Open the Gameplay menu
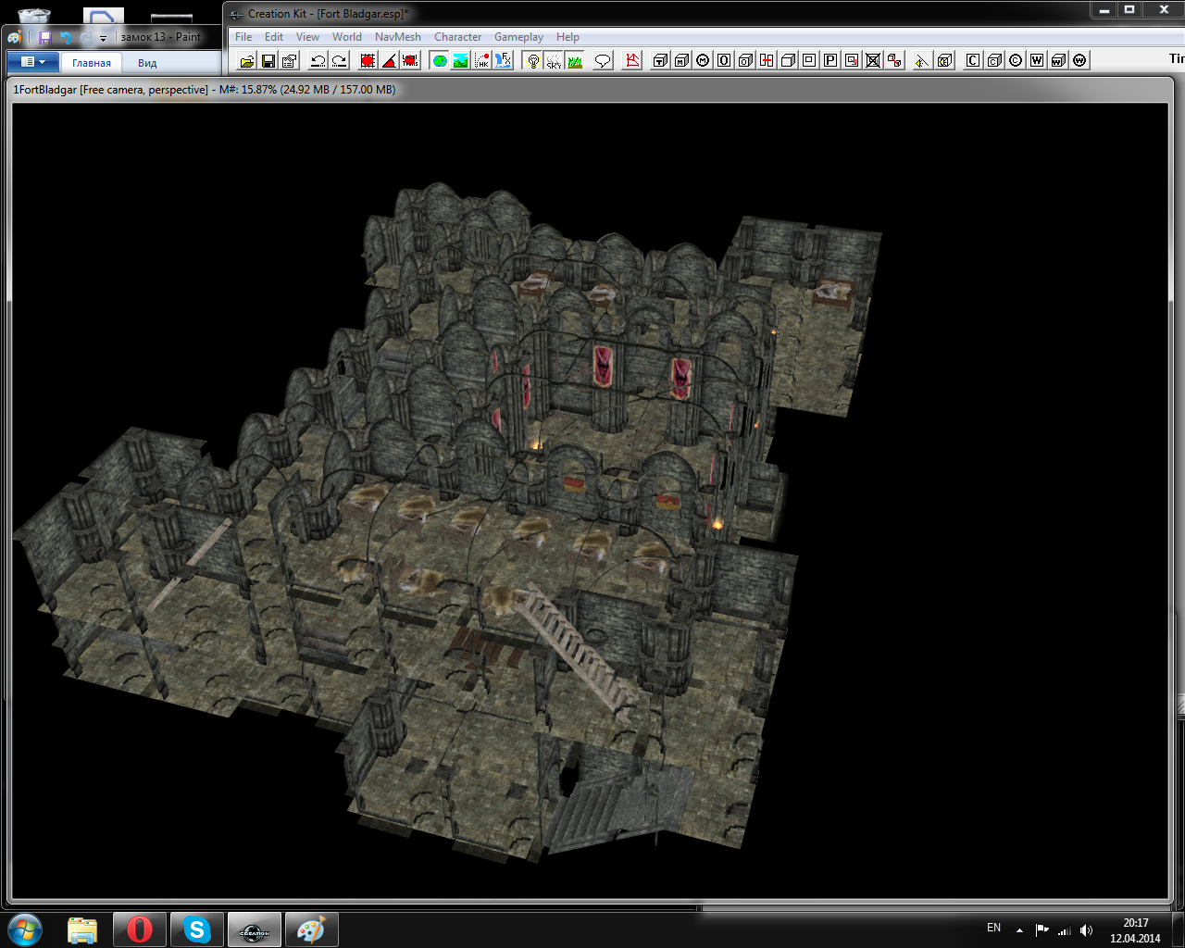Image resolution: width=1185 pixels, height=948 pixels. point(518,37)
